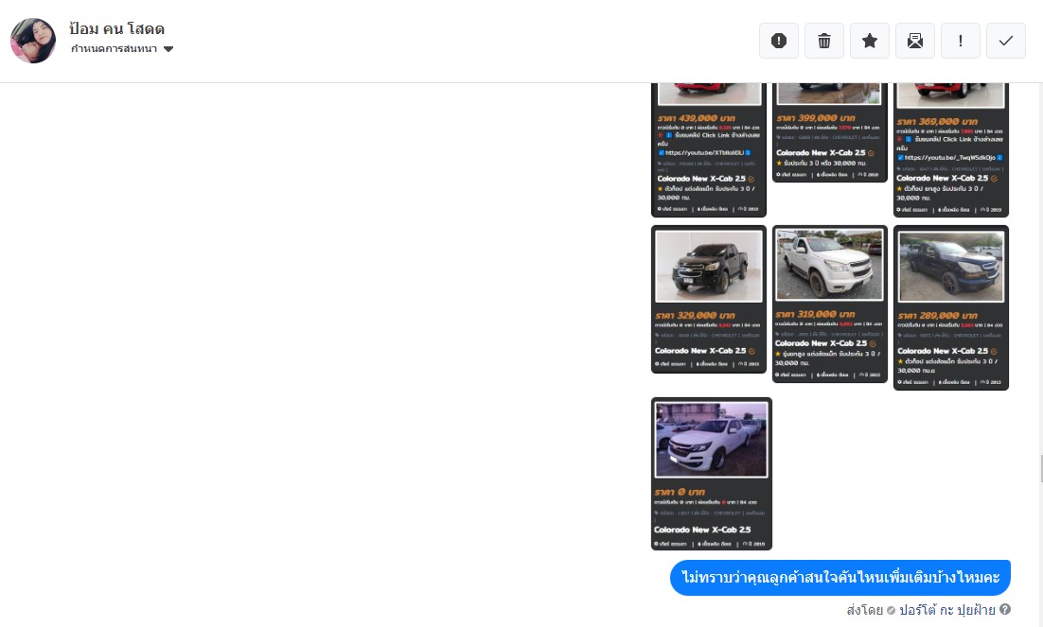
Task: Open the 439,000 baht Colorado car card
Action: coord(708,149)
